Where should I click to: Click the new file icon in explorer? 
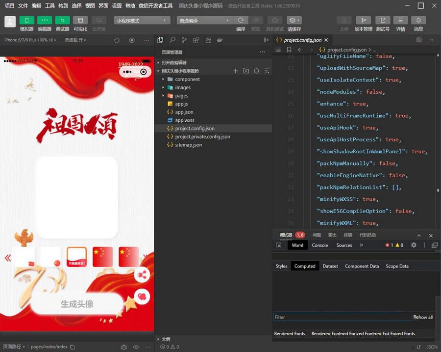pyautogui.click(x=235, y=71)
